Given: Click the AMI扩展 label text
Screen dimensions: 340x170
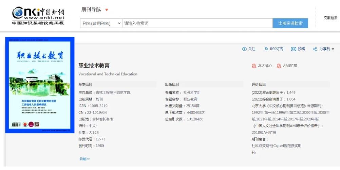Looking at the screenshot, I should click(290, 66).
